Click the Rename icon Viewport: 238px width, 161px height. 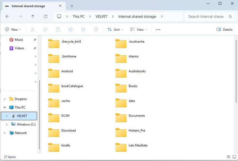(x=71, y=29)
